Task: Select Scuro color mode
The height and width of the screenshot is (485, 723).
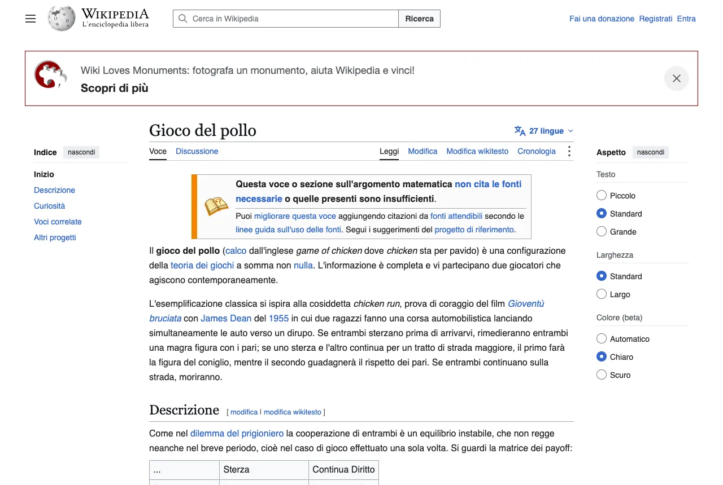Action: (602, 375)
